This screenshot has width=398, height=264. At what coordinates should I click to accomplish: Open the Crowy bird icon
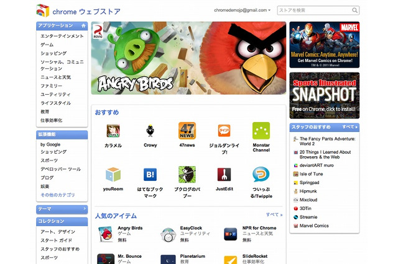[x=150, y=131]
